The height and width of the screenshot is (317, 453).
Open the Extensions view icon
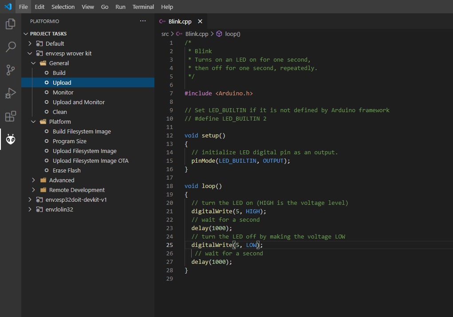pos(10,117)
